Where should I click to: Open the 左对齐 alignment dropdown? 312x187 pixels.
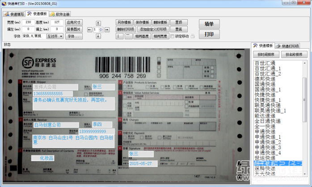(x=55, y=36)
